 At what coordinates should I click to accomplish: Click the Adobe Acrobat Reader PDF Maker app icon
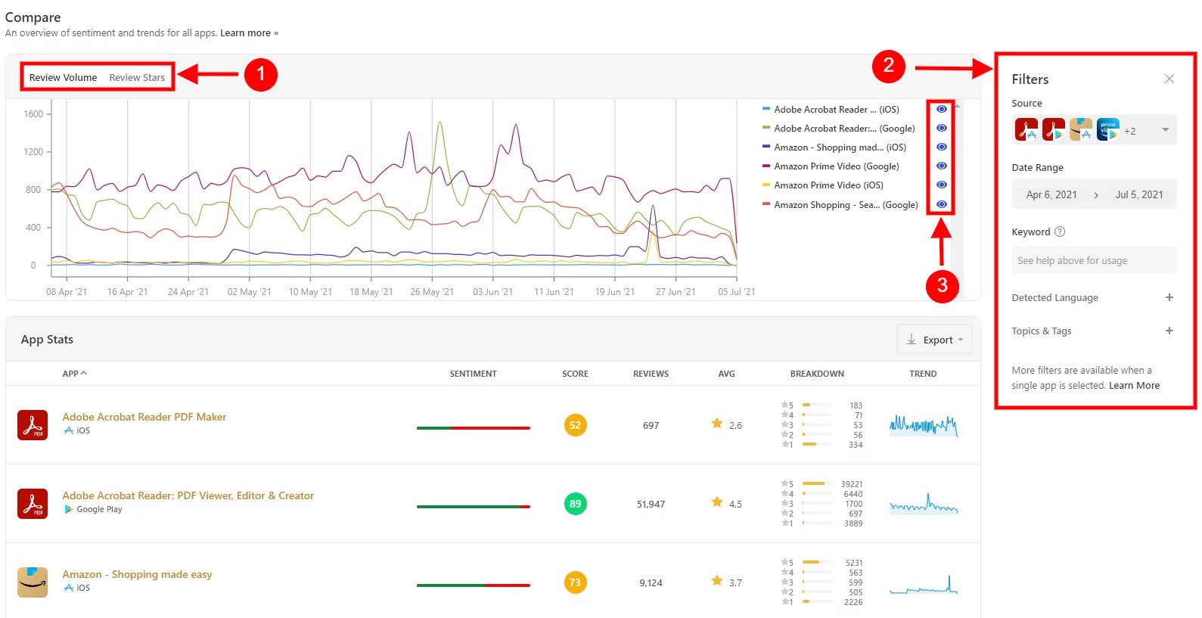click(x=33, y=425)
